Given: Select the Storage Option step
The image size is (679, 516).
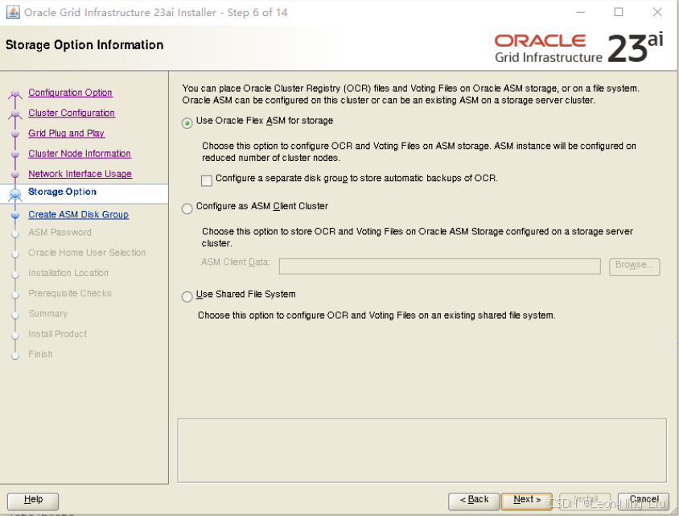Looking at the screenshot, I should (63, 192).
